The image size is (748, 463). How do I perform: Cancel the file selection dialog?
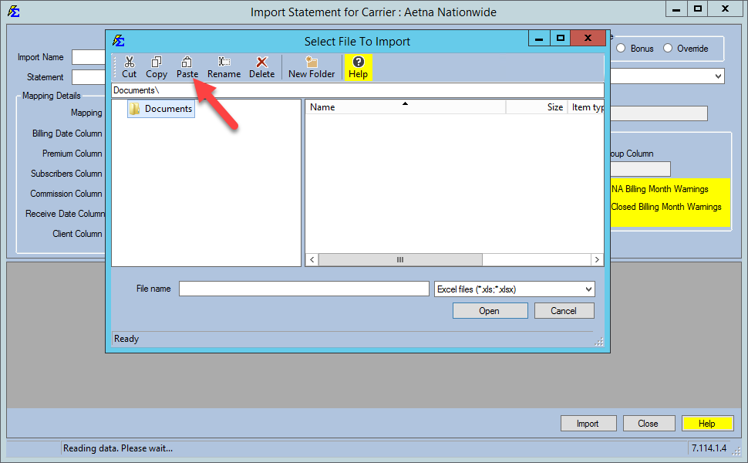(563, 311)
